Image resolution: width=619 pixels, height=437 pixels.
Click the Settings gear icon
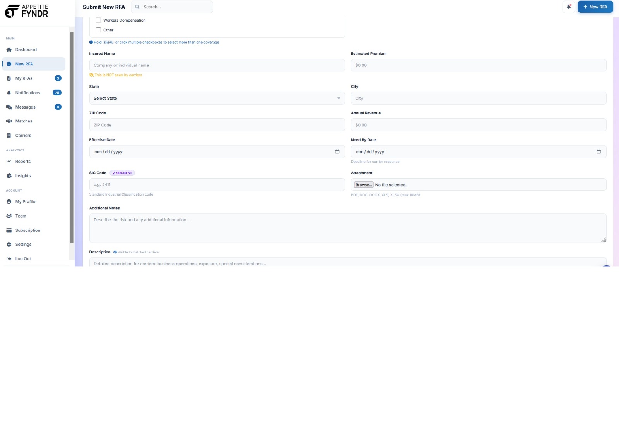tap(9, 245)
